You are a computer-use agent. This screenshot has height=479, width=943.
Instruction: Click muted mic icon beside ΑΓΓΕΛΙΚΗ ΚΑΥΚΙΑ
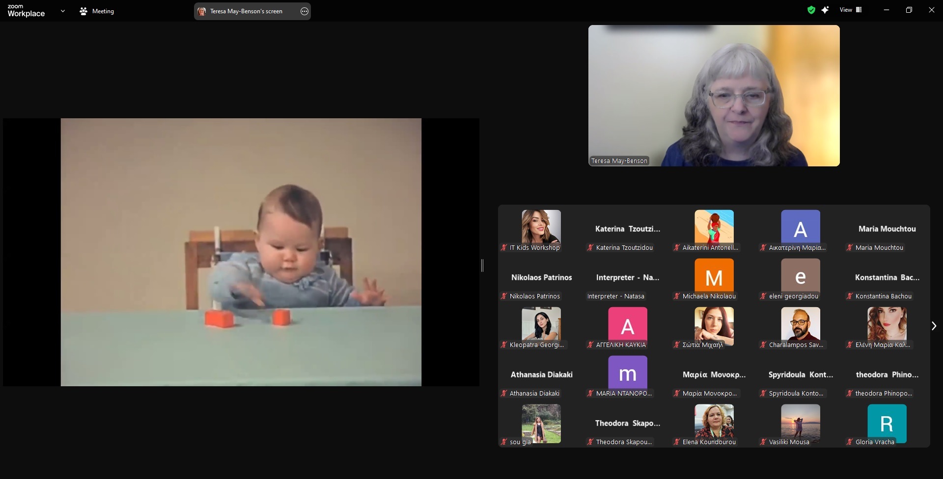coord(590,345)
